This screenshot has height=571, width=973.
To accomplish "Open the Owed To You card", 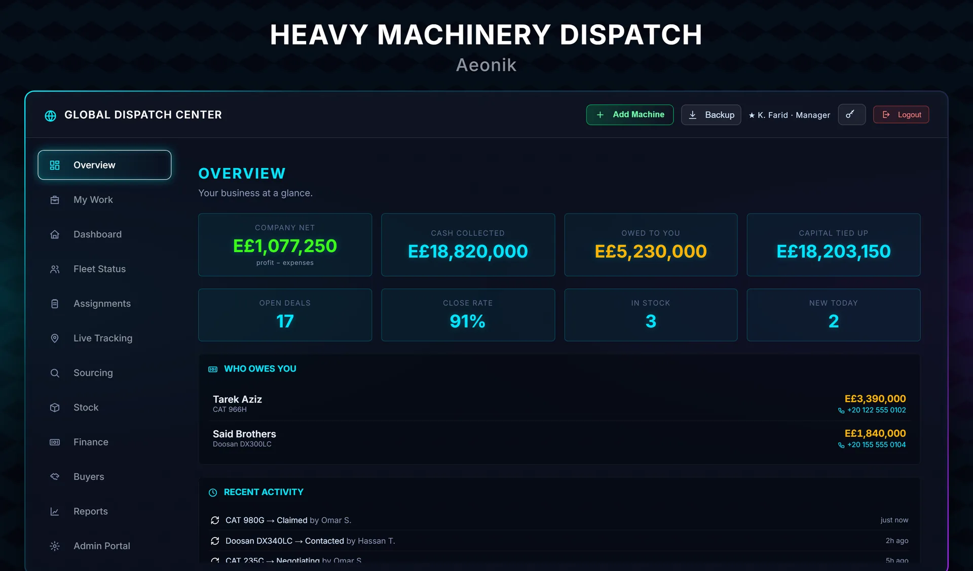I will (x=651, y=245).
